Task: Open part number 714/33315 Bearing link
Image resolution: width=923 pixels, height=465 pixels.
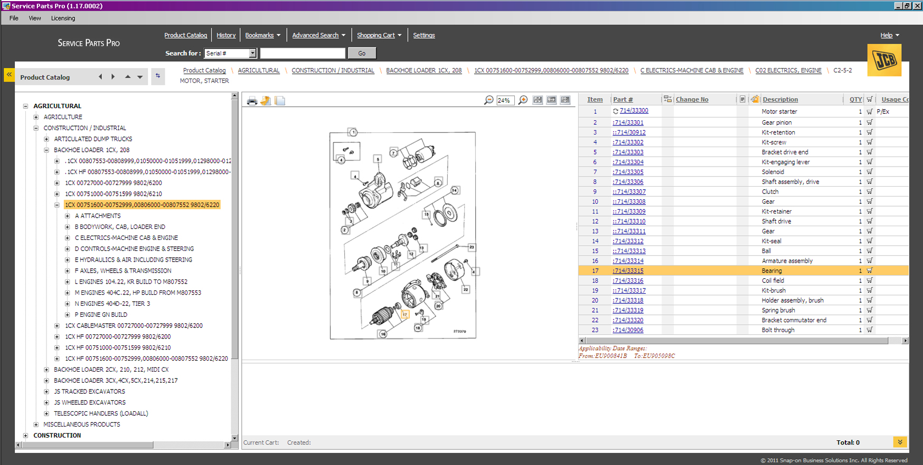Action: (628, 271)
